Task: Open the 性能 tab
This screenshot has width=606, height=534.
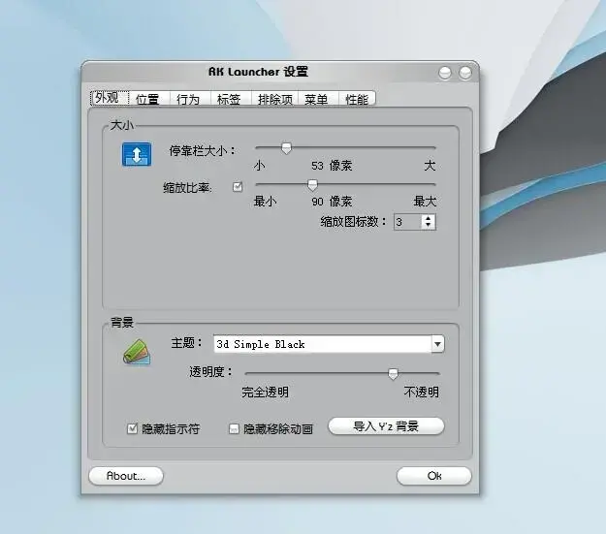Action: 357,99
